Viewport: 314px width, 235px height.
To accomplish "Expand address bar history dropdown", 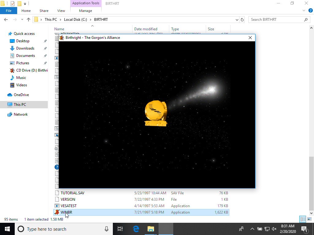I will click(237, 20).
